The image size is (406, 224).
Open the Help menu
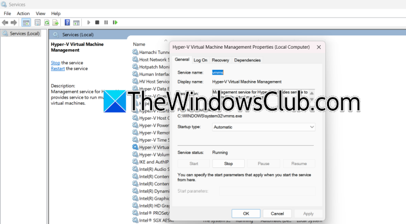click(56, 13)
